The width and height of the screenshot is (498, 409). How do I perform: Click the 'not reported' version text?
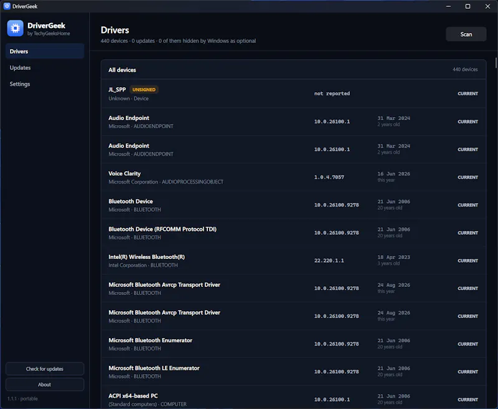click(332, 93)
